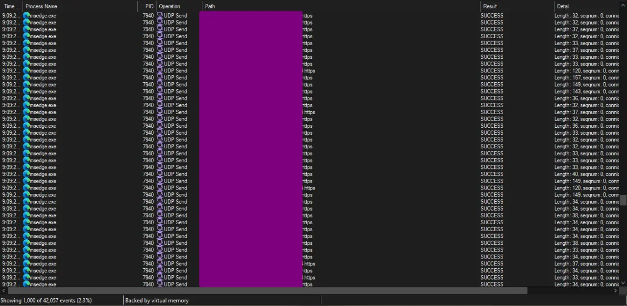
Task: Select the detail cell reading Length: 157
Action: [587, 77]
